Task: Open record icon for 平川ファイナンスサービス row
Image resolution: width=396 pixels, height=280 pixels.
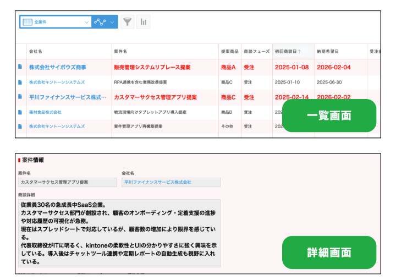Action: 20,97
